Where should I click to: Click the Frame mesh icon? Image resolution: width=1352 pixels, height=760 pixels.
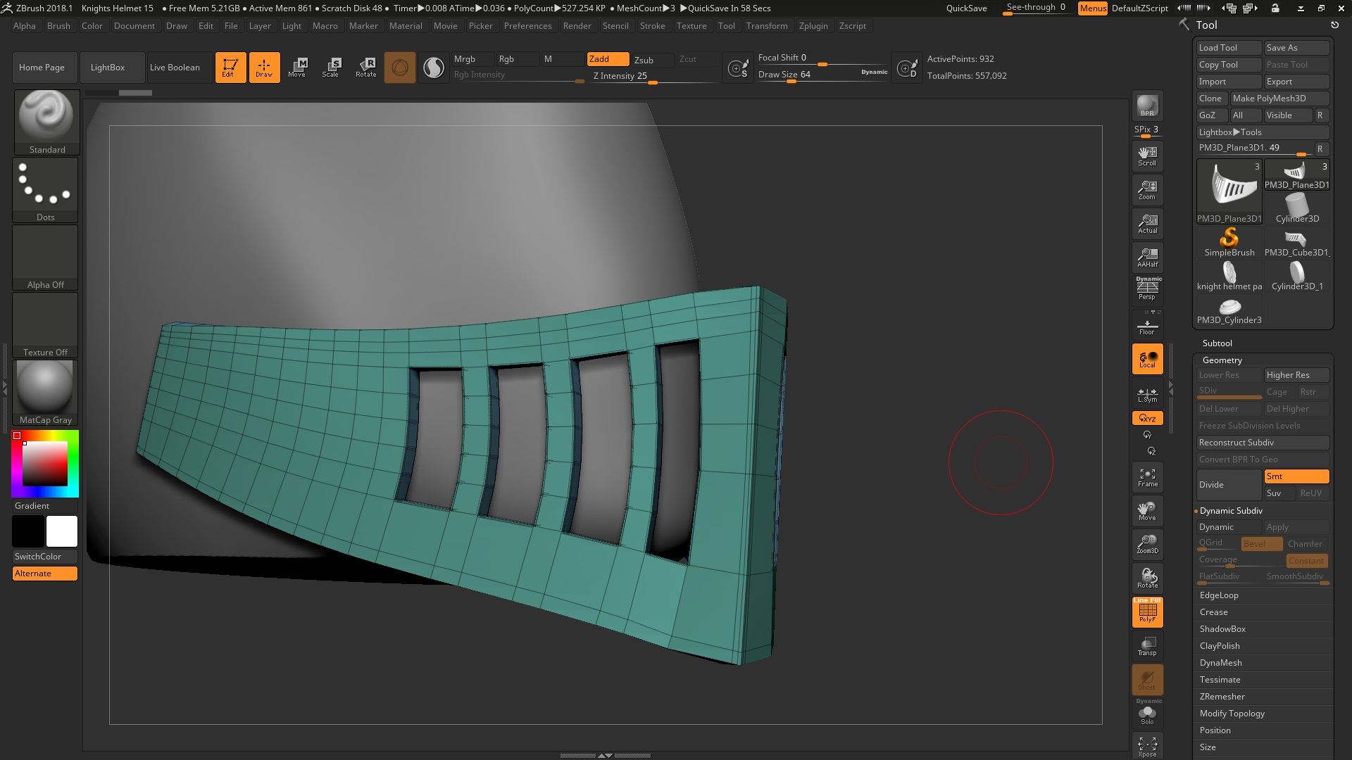tap(1147, 477)
